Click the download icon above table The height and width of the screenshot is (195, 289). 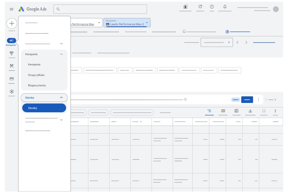250,111
